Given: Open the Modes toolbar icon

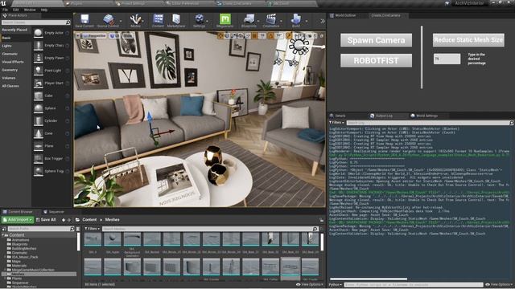Looking at the screenshot, I should click(x=135, y=19).
